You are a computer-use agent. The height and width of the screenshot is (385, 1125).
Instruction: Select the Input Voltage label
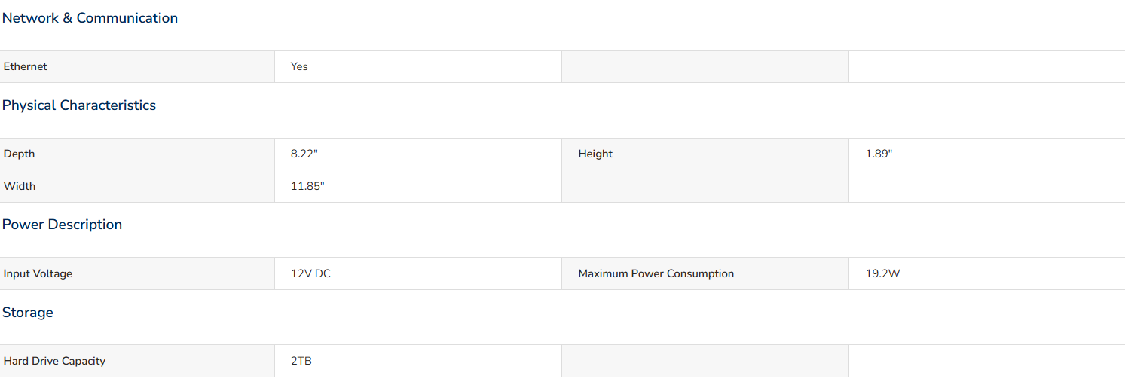point(38,273)
